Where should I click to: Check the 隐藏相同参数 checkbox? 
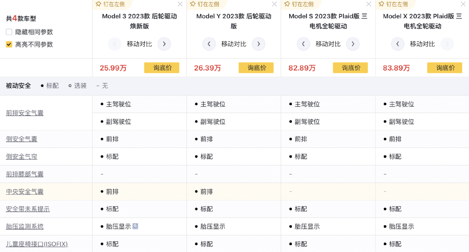tap(9, 32)
